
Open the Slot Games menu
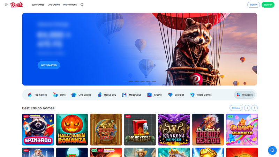pyautogui.click(x=38, y=5)
